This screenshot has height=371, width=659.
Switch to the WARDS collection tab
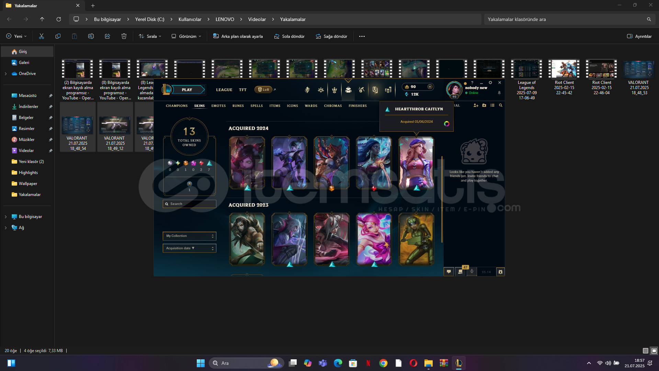[311, 106]
